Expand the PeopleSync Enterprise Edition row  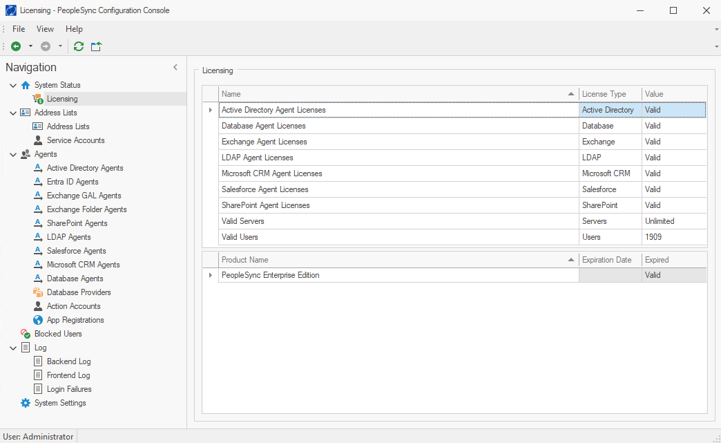(x=211, y=275)
